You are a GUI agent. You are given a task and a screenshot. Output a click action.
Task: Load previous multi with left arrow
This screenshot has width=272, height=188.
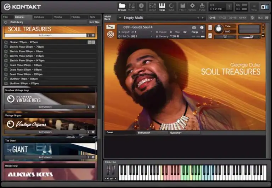(198, 18)
